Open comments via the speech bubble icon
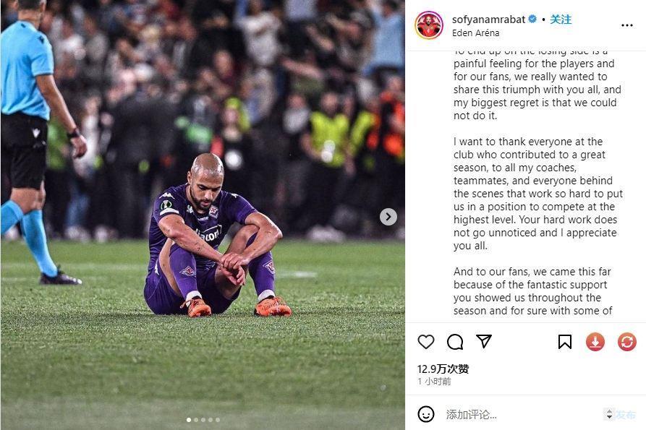Screen dimensions: 646x430 click(455, 342)
